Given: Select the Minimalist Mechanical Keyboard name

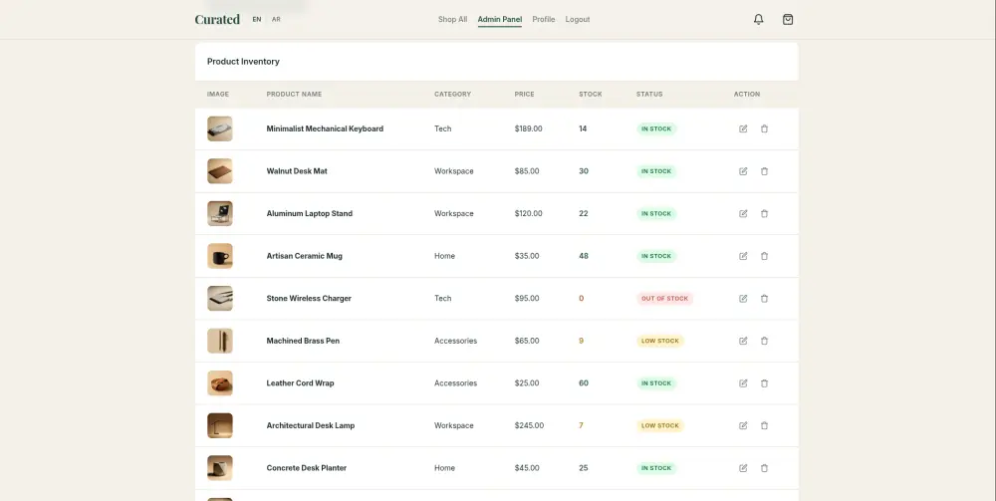Looking at the screenshot, I should click(325, 128).
